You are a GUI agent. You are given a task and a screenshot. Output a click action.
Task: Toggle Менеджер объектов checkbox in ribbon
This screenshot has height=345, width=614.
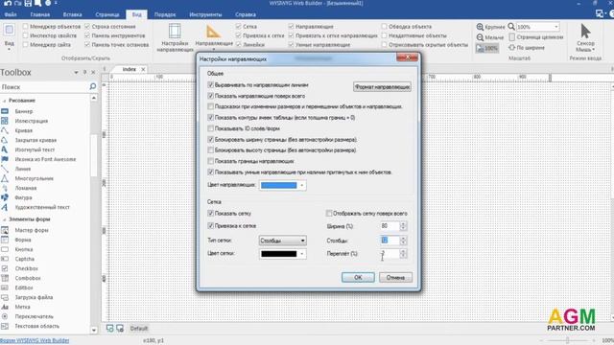pyautogui.click(x=26, y=26)
